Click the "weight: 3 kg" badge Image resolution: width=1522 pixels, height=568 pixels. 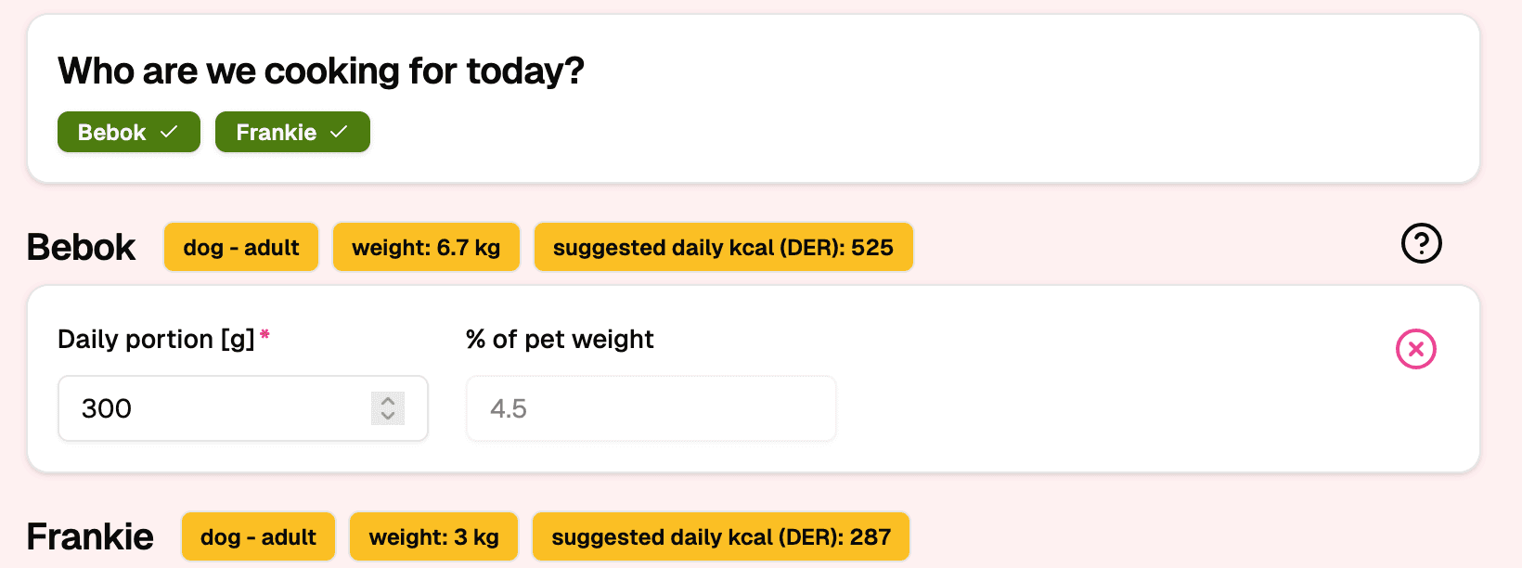pyautogui.click(x=433, y=536)
